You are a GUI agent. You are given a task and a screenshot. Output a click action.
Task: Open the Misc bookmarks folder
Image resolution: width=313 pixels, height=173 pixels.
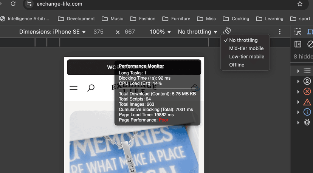coord(206,19)
